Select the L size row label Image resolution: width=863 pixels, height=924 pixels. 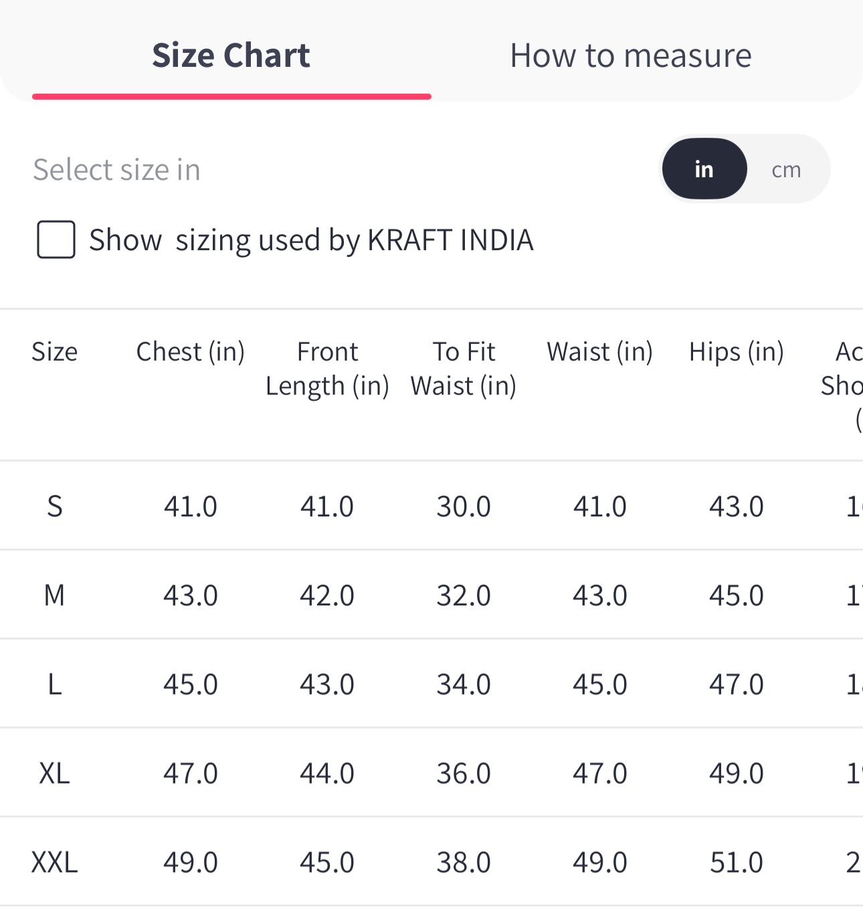[55, 684]
